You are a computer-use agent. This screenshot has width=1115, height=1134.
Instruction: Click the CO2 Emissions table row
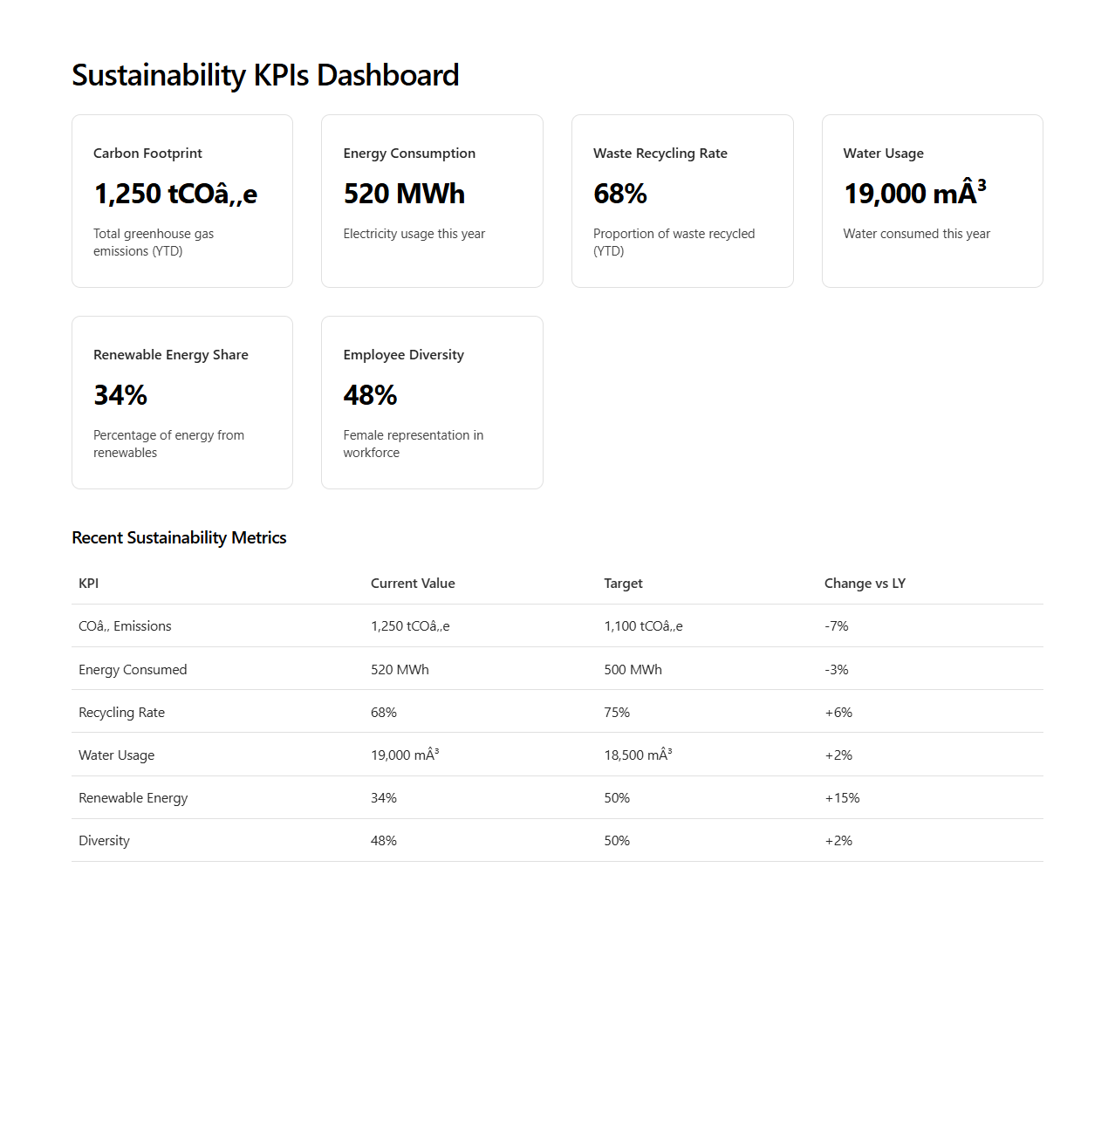[x=557, y=625]
